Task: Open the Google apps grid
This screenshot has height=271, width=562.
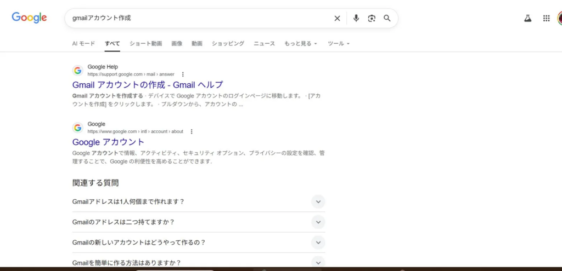Action: pyautogui.click(x=546, y=18)
